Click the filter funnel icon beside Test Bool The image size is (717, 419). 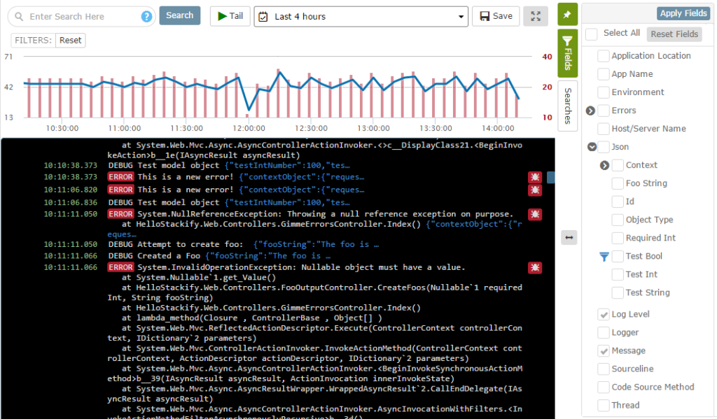(x=605, y=257)
